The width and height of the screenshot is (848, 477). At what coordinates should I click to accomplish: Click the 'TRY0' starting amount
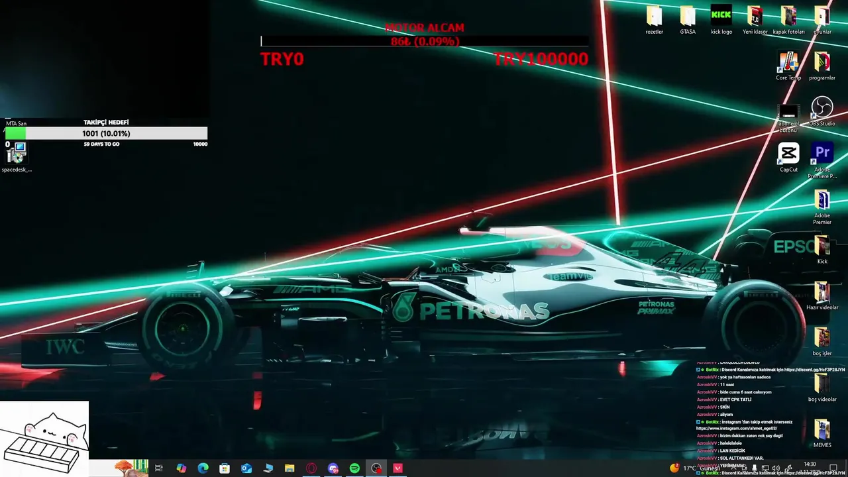coord(282,59)
